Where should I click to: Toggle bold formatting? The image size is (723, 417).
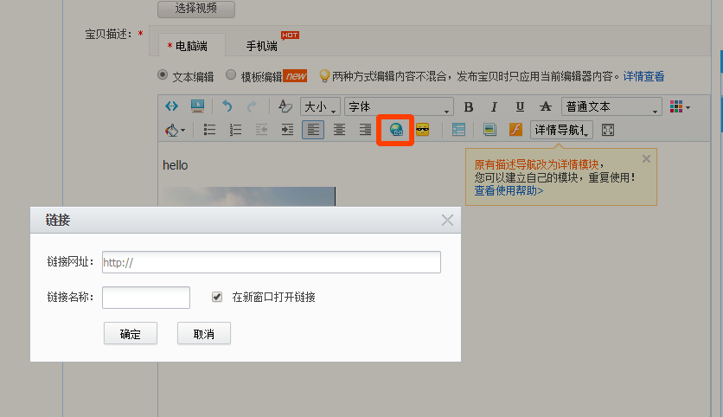click(x=469, y=107)
